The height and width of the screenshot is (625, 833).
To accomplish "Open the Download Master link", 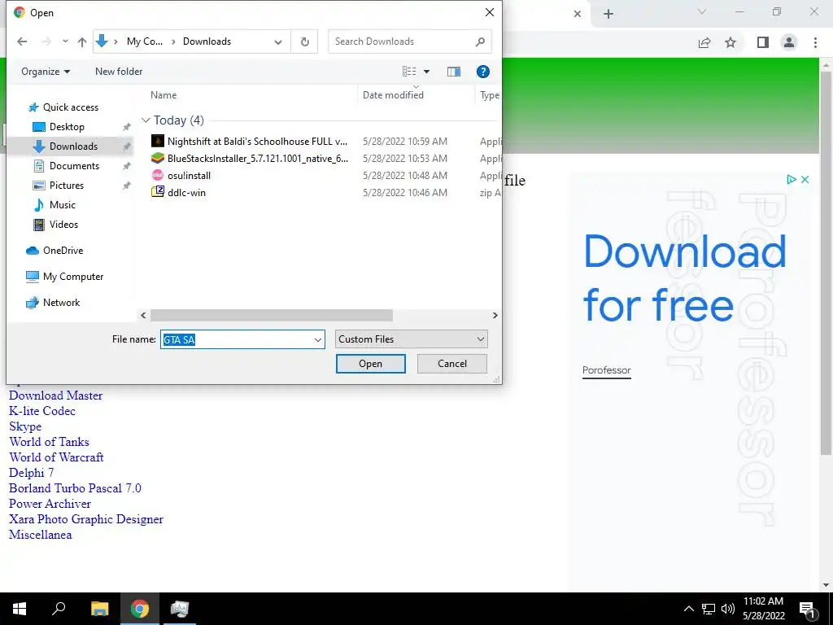I will pos(56,396).
